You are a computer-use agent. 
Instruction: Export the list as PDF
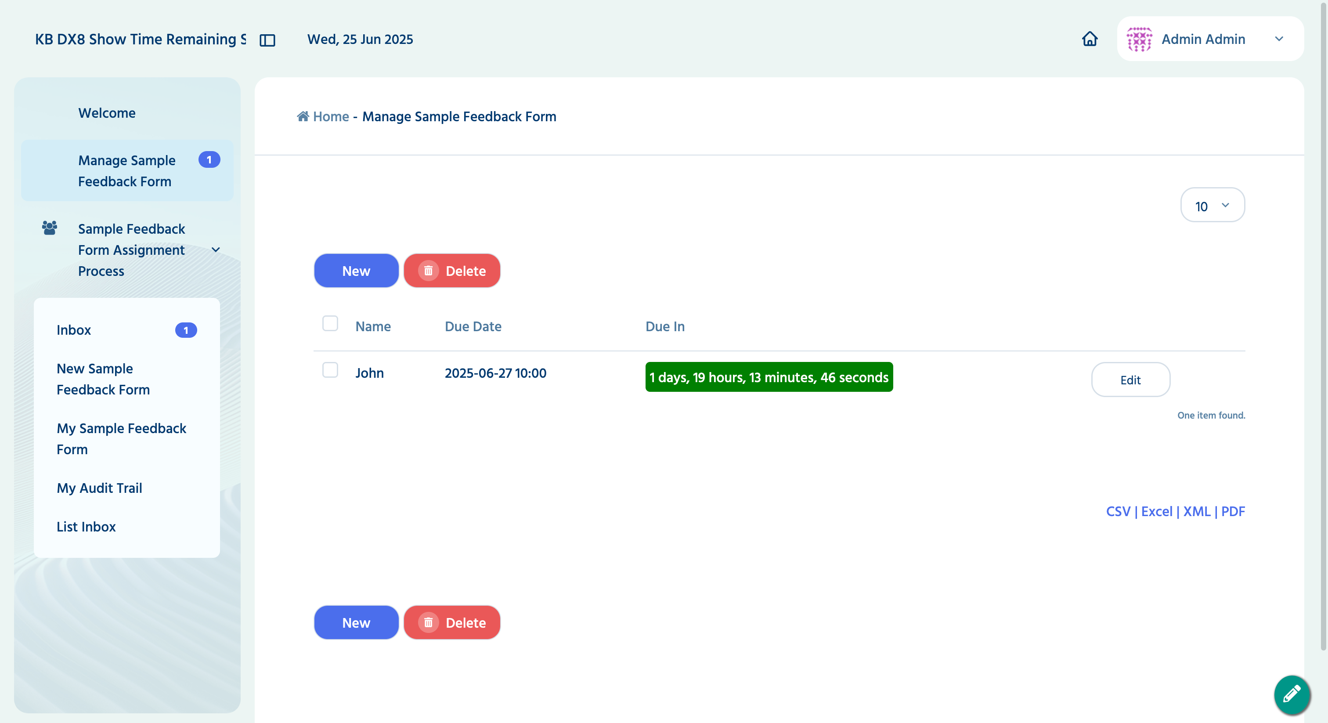[x=1233, y=512]
